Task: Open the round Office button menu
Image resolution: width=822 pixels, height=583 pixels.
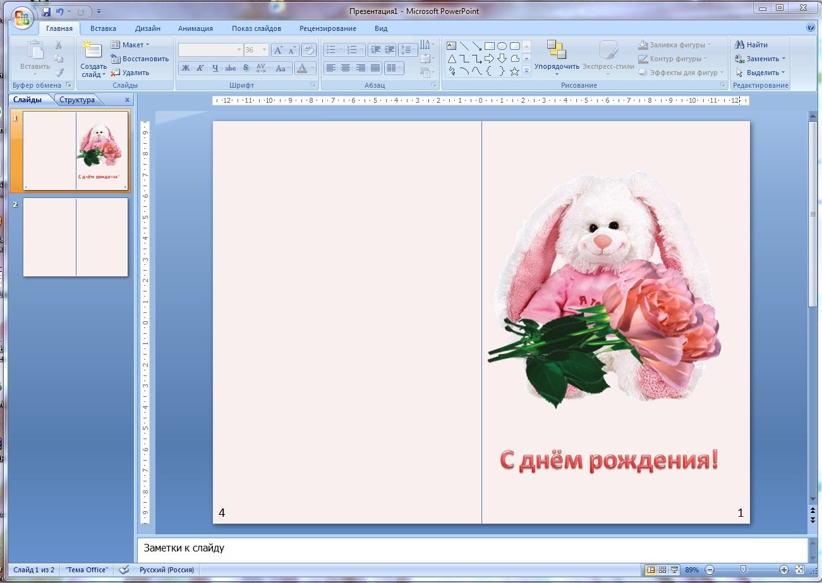Action: pyautogui.click(x=21, y=17)
